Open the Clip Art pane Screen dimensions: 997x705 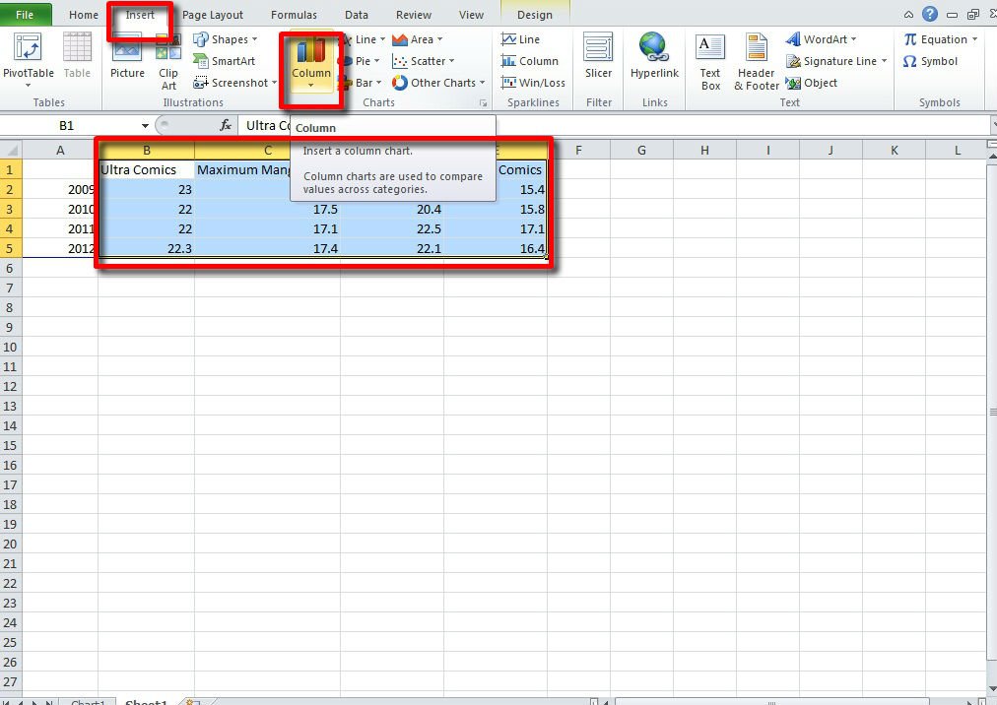[x=167, y=67]
